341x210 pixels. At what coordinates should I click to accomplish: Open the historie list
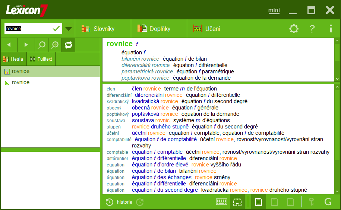119,202
